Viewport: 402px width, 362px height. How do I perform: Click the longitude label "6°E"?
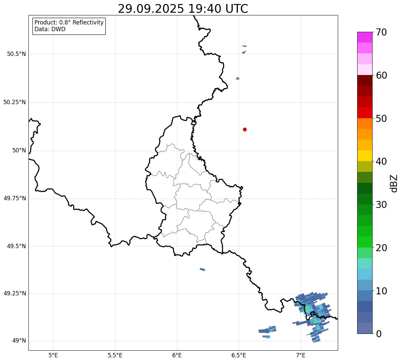tap(177, 355)
